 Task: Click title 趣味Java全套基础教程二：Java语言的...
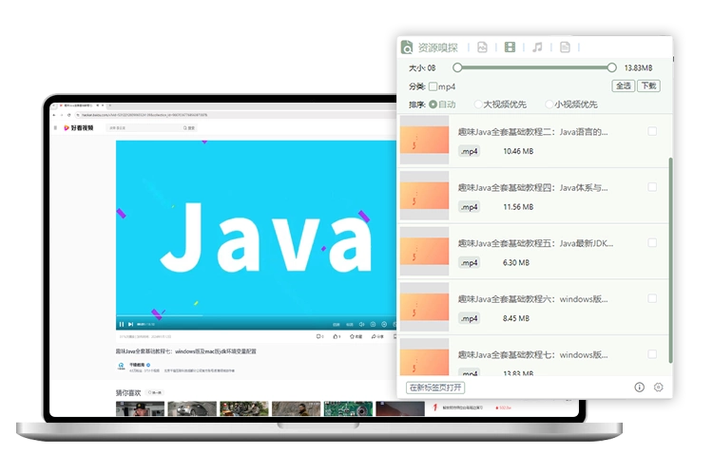point(532,132)
